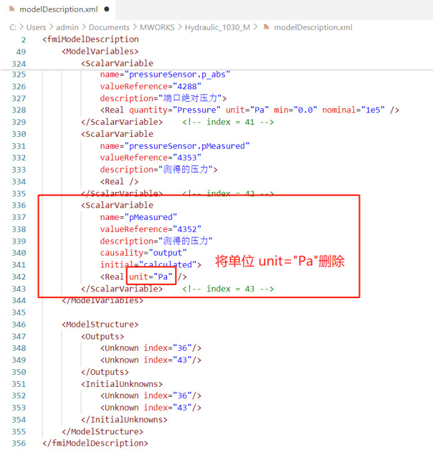Click line number 336 in gutter

(19, 205)
